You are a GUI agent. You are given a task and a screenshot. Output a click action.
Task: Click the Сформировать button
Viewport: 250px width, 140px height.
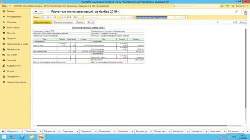pos(42,22)
